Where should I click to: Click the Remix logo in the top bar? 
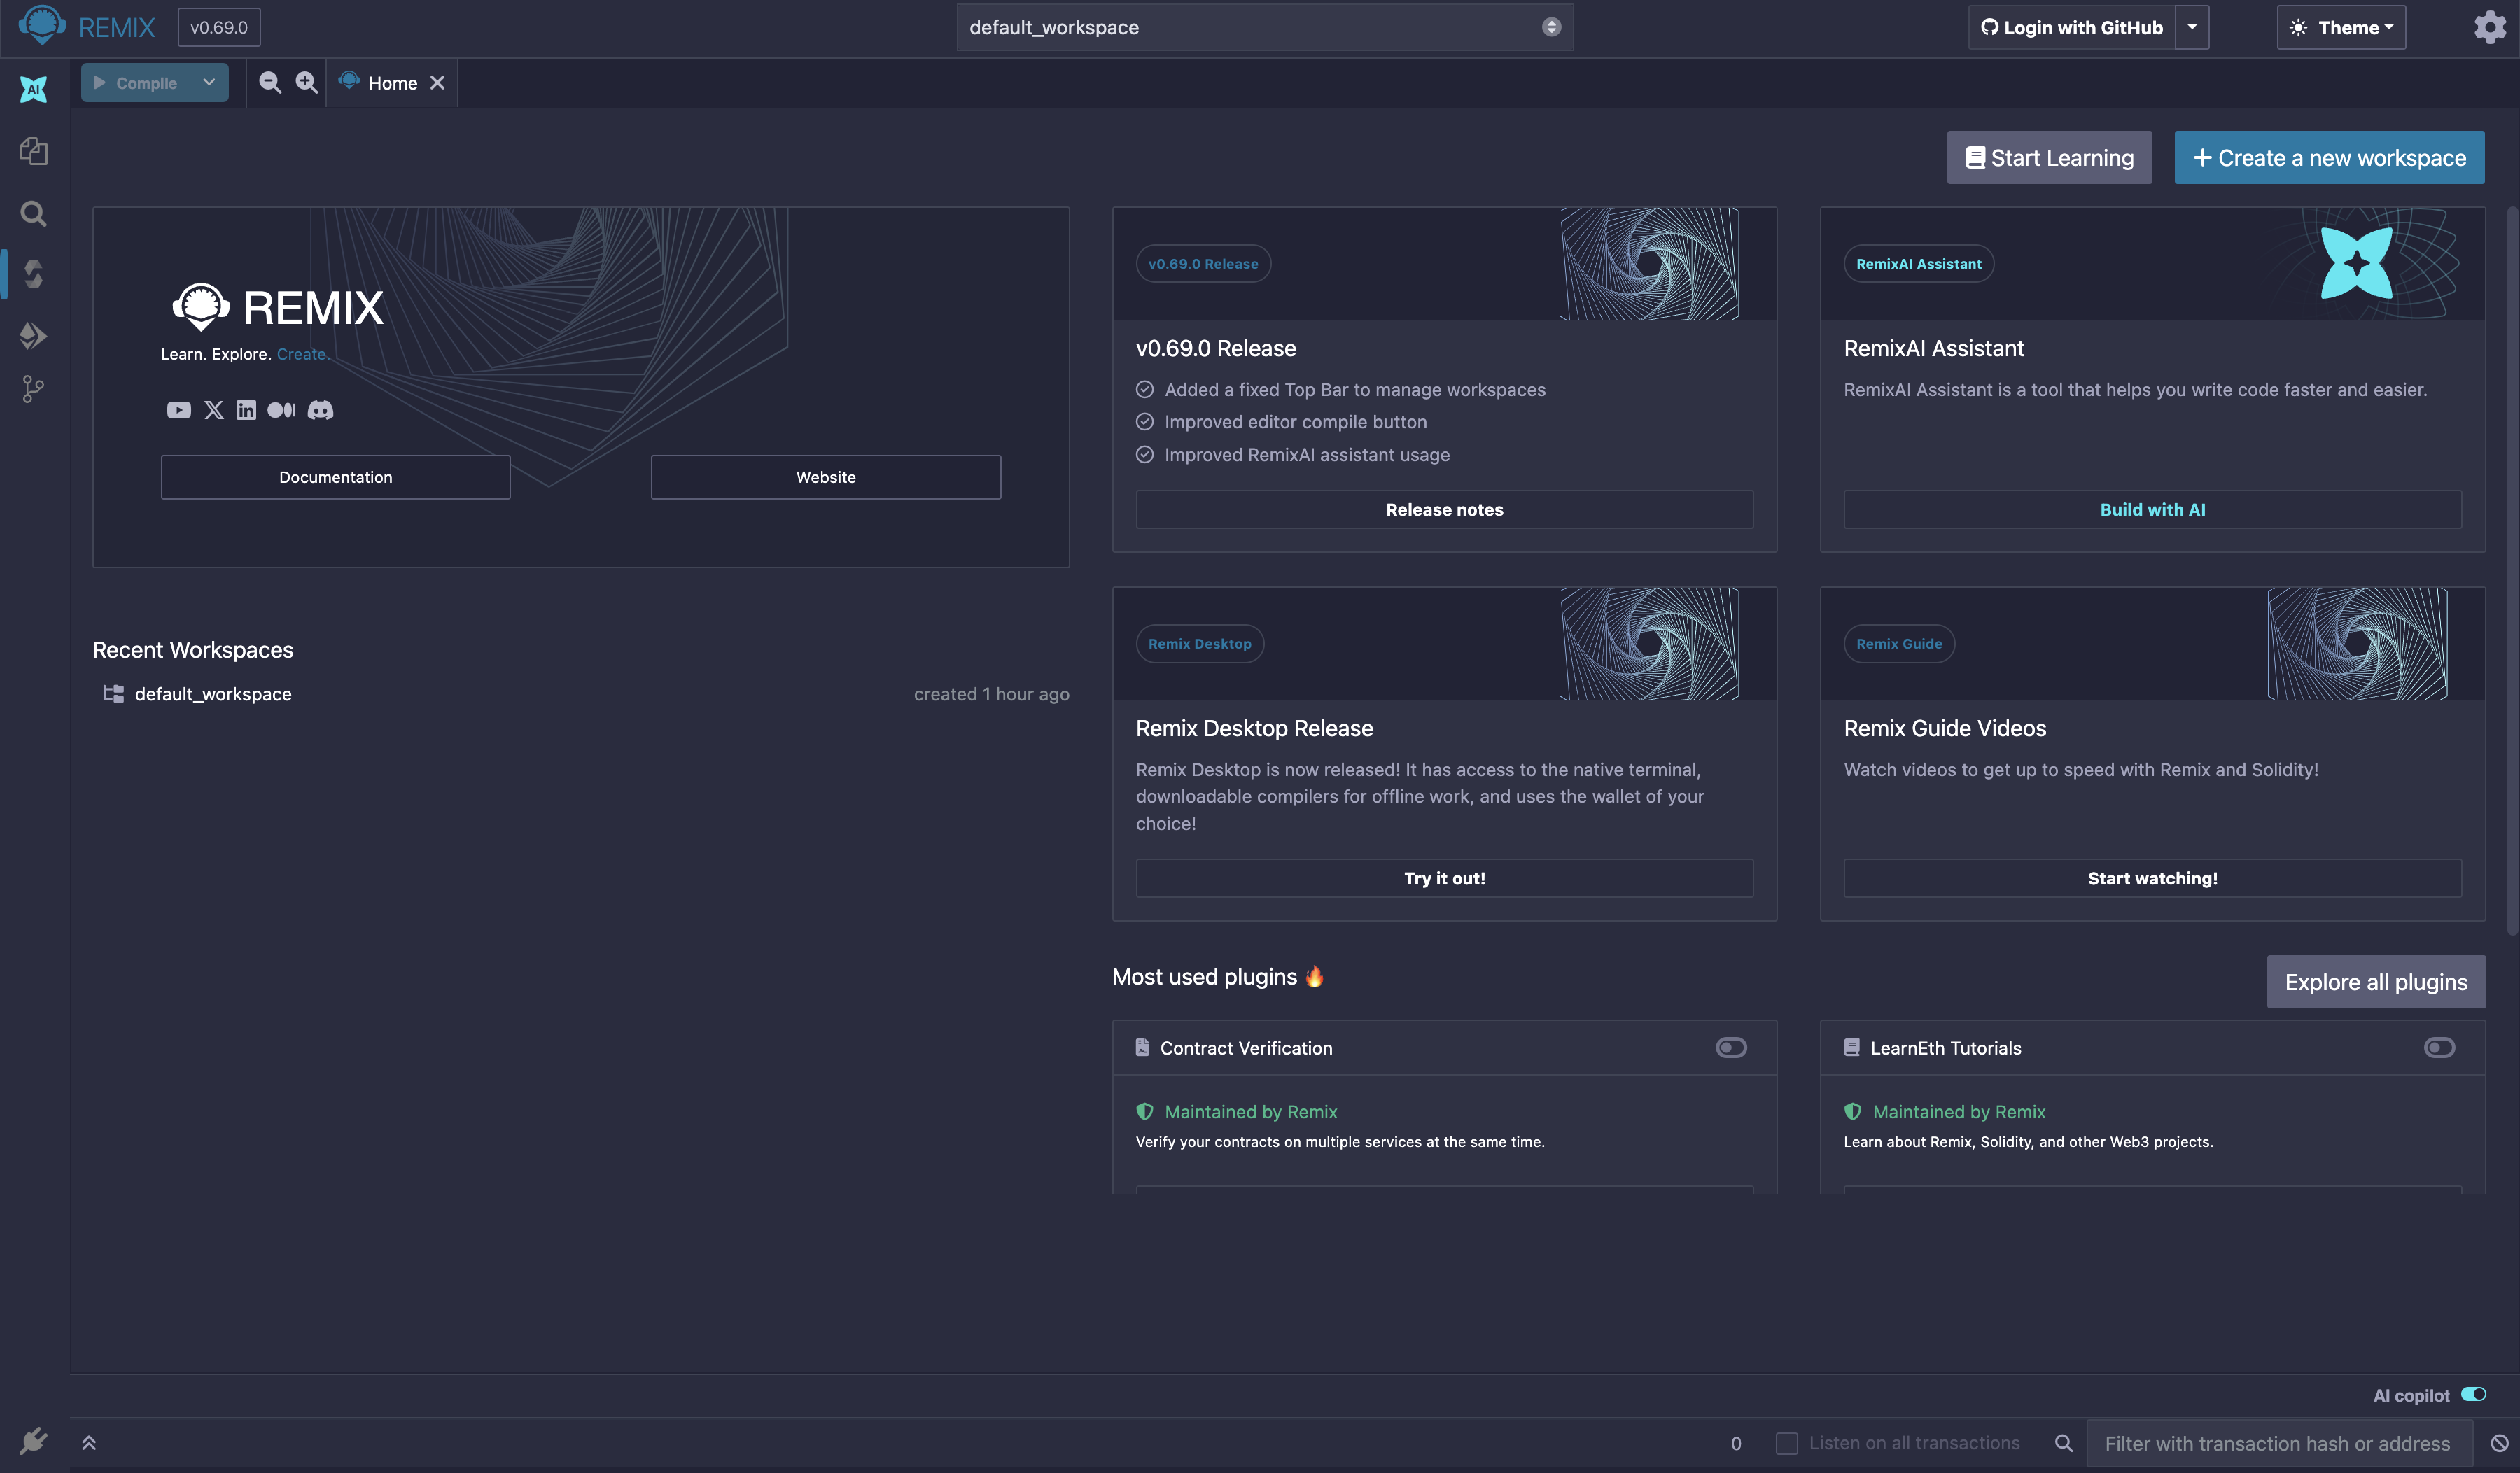42,26
